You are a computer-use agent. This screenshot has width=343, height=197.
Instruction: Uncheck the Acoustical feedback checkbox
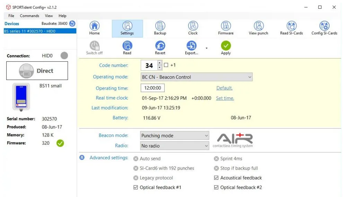tap(216, 178)
